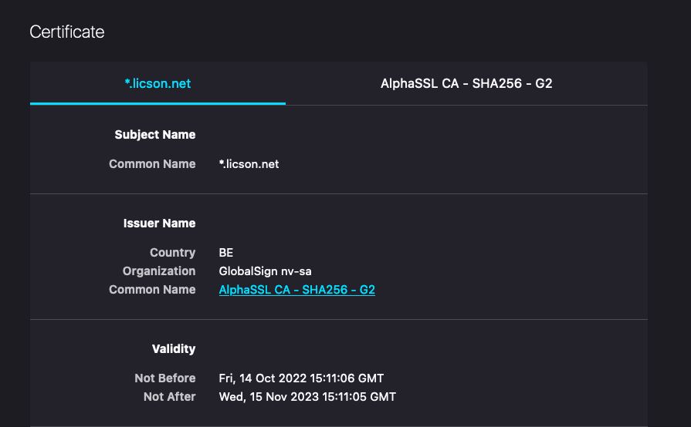Click the Common Name label under Issuer Name
The height and width of the screenshot is (427, 691).
click(152, 290)
